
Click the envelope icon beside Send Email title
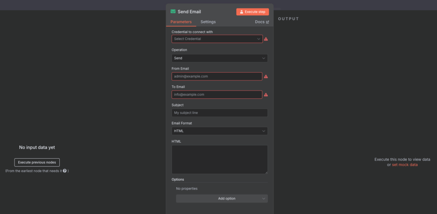(173, 11)
